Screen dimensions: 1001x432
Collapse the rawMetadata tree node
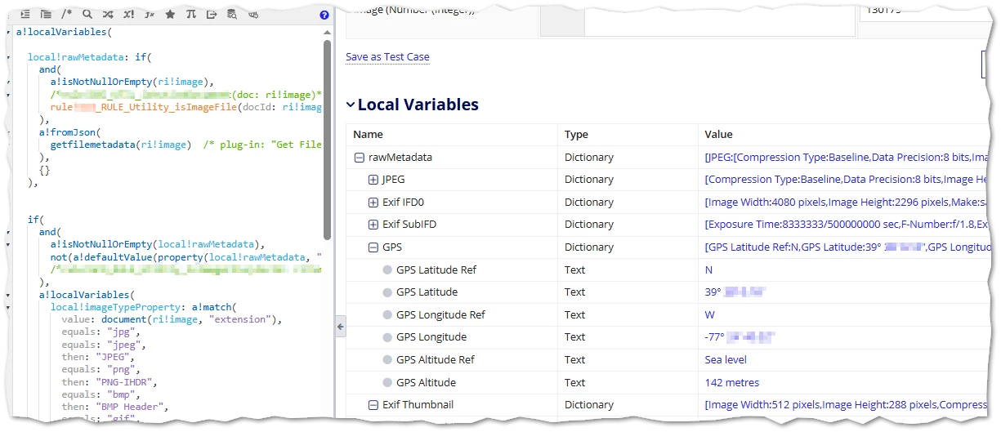click(359, 158)
